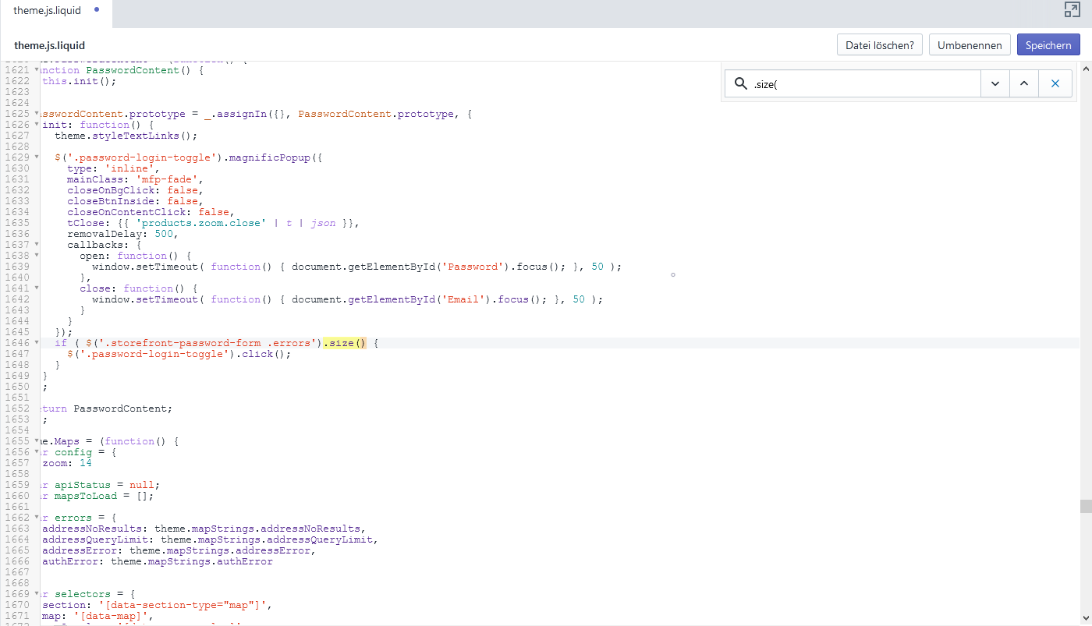Click line number 1635 in gutter

(x=17, y=223)
